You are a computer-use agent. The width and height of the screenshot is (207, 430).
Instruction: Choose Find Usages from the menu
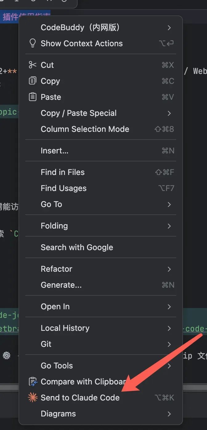(101, 188)
